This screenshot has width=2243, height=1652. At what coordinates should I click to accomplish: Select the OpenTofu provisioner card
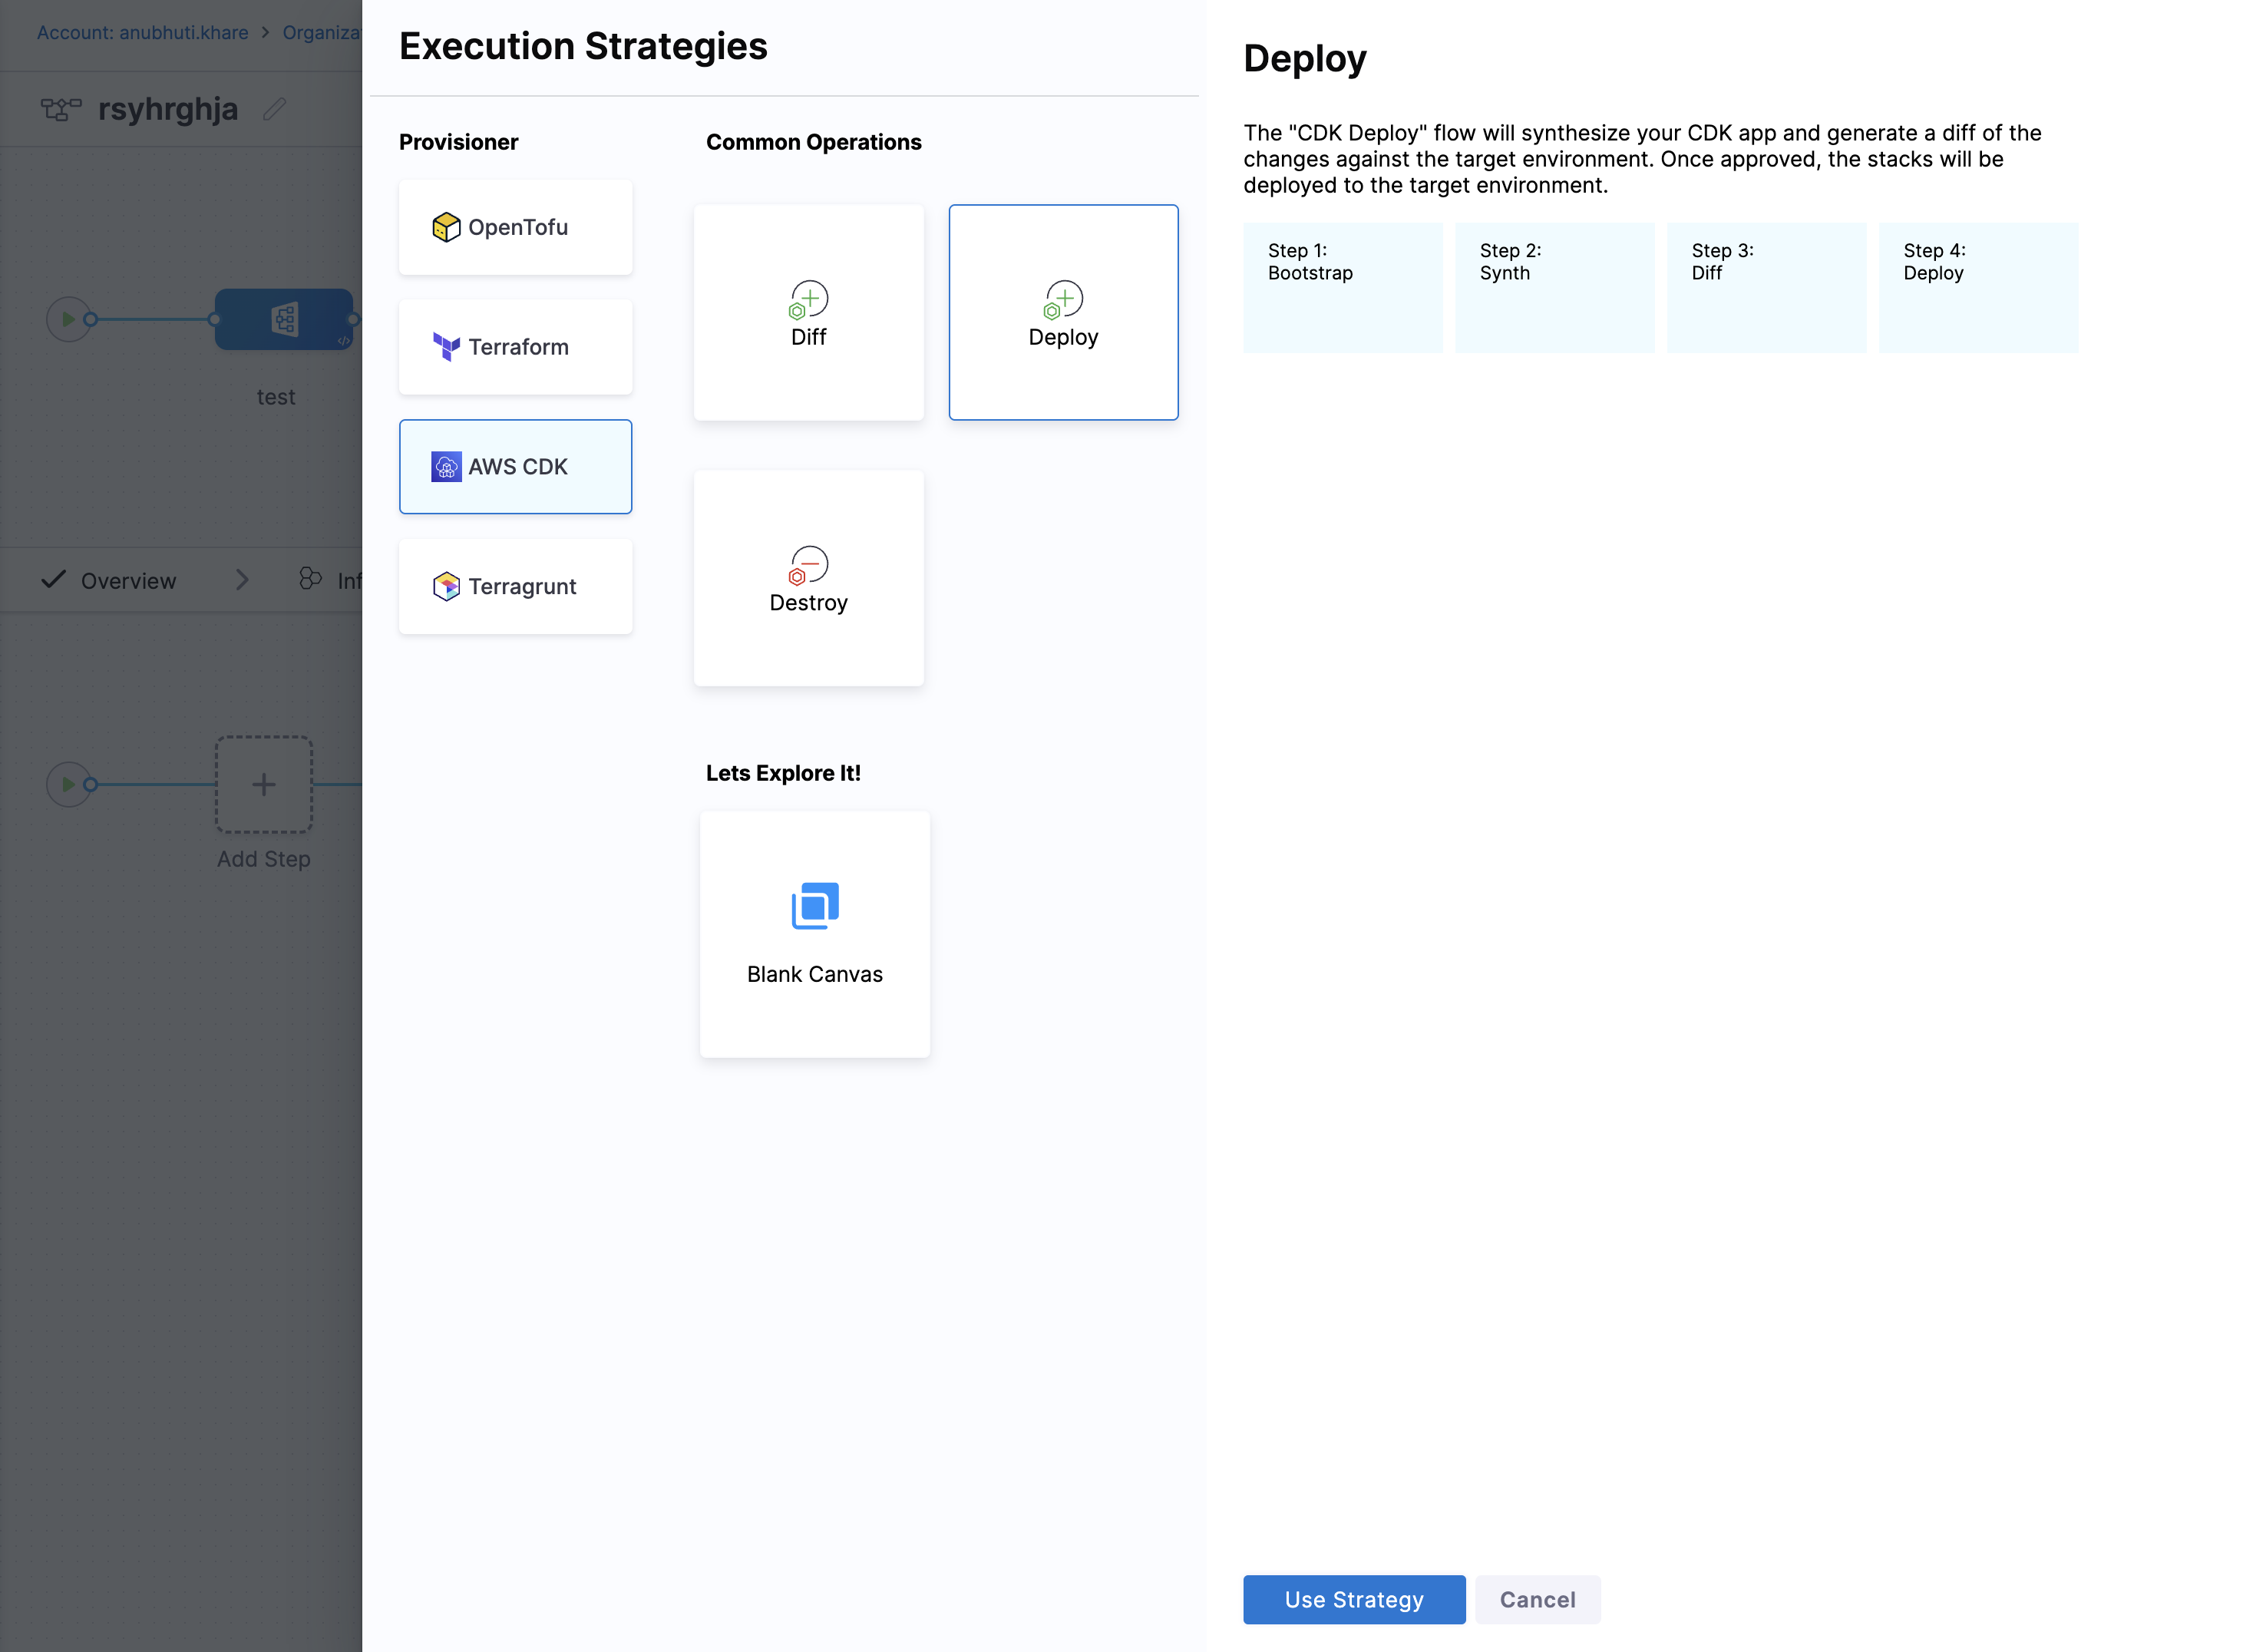515,227
